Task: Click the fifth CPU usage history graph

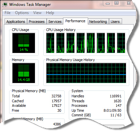Action: pyautogui.click(x=91, y=43)
